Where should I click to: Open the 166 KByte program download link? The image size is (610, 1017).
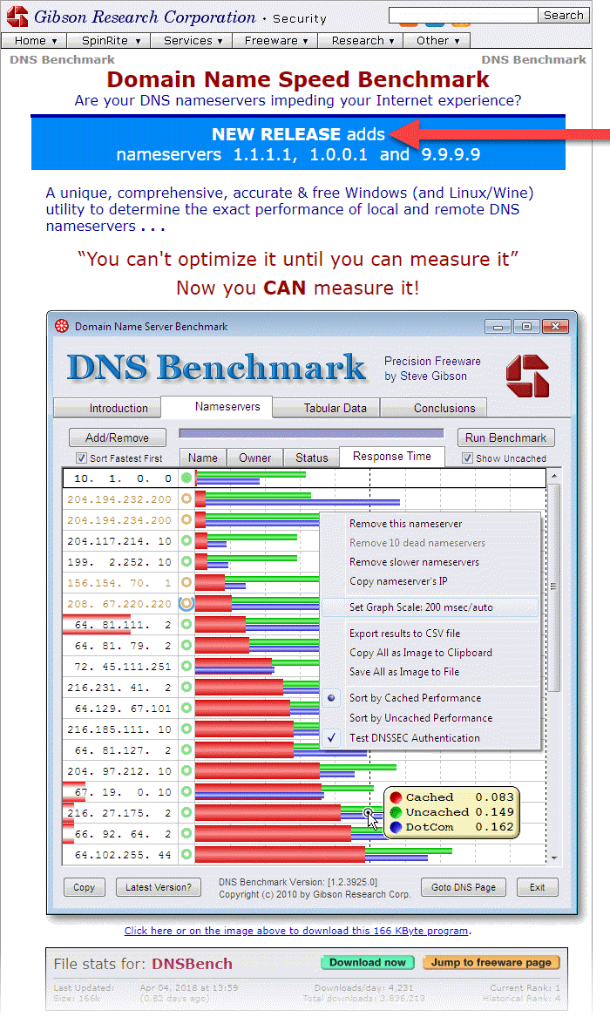[x=296, y=931]
